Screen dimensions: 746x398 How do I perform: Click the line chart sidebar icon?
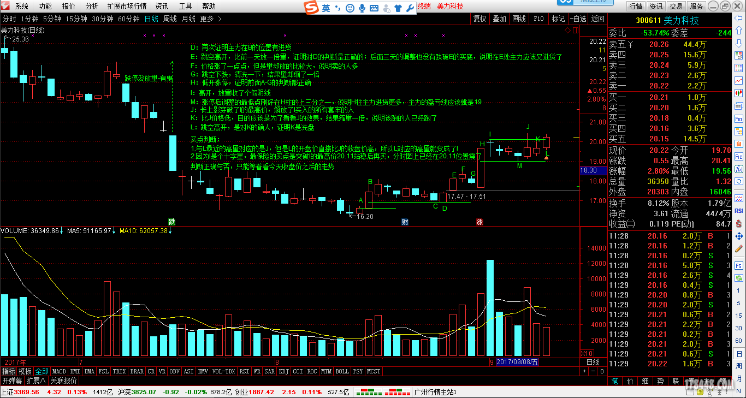pyautogui.click(x=738, y=80)
